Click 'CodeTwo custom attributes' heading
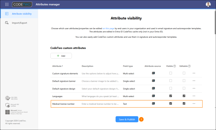The image size is (216, 130). 68,48
